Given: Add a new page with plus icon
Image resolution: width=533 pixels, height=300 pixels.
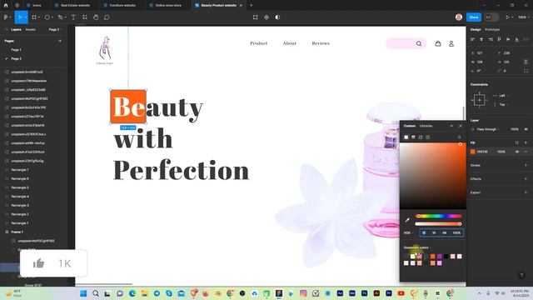Looking at the screenshot, I should click(60, 41).
